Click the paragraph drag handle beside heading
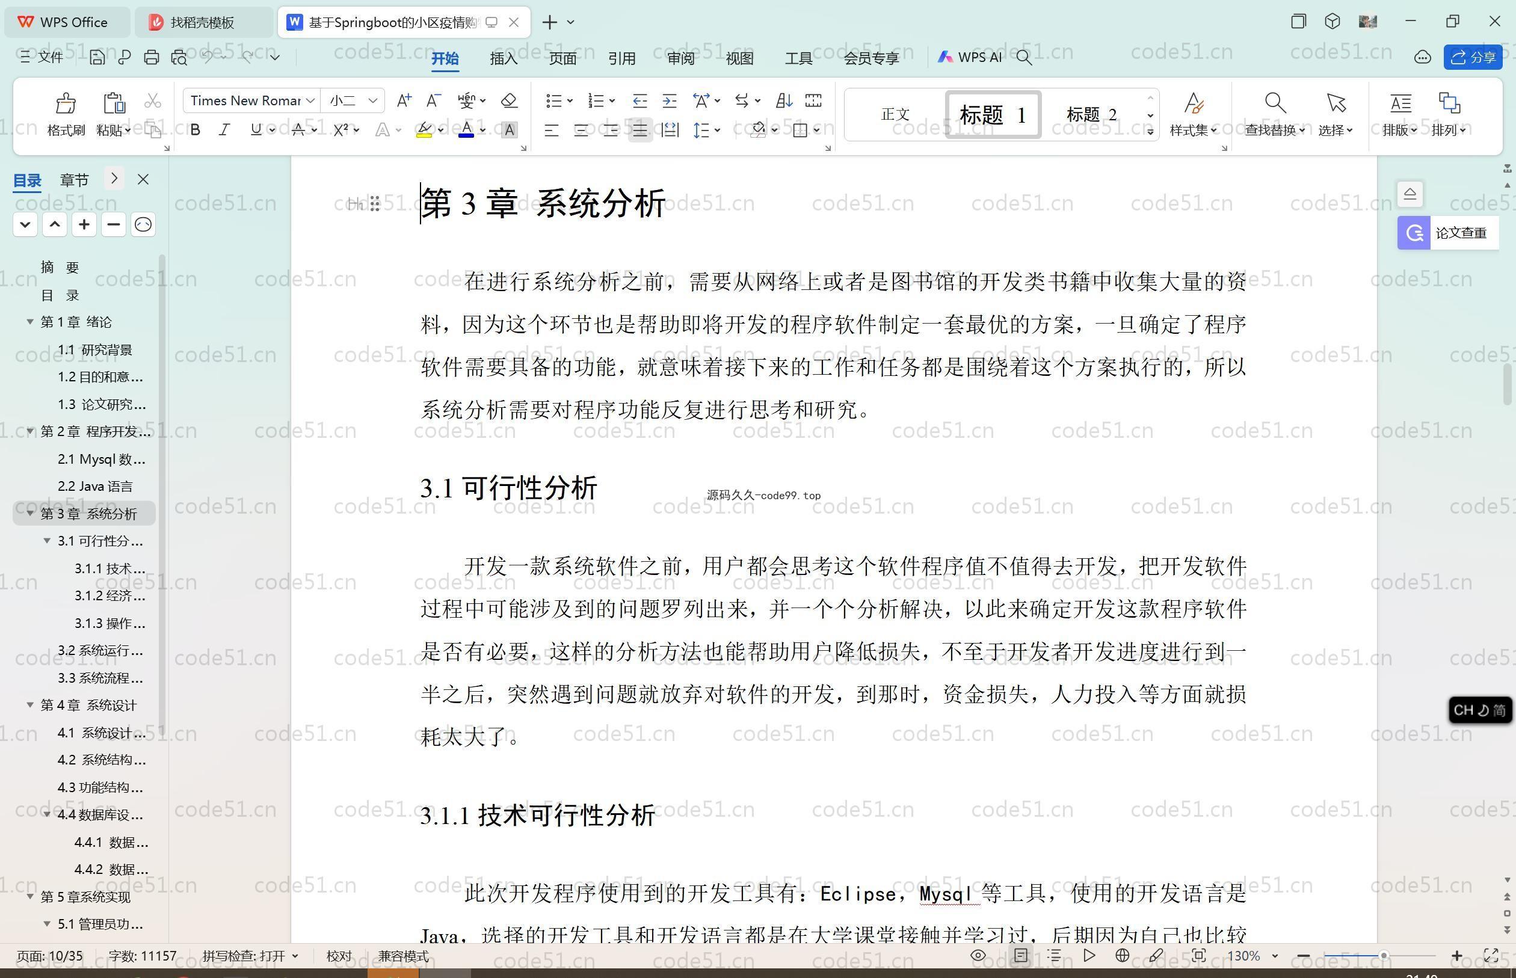This screenshot has height=978, width=1516. click(x=375, y=203)
